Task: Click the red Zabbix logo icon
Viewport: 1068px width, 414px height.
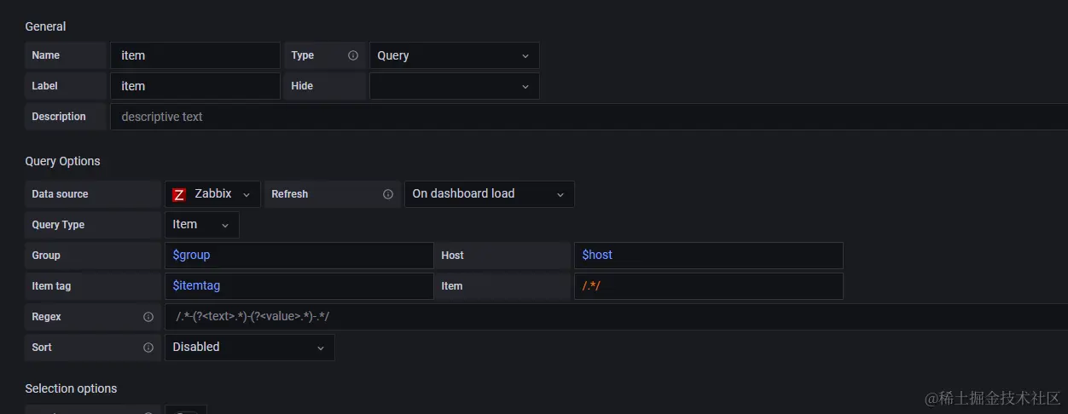Action: coord(179,194)
